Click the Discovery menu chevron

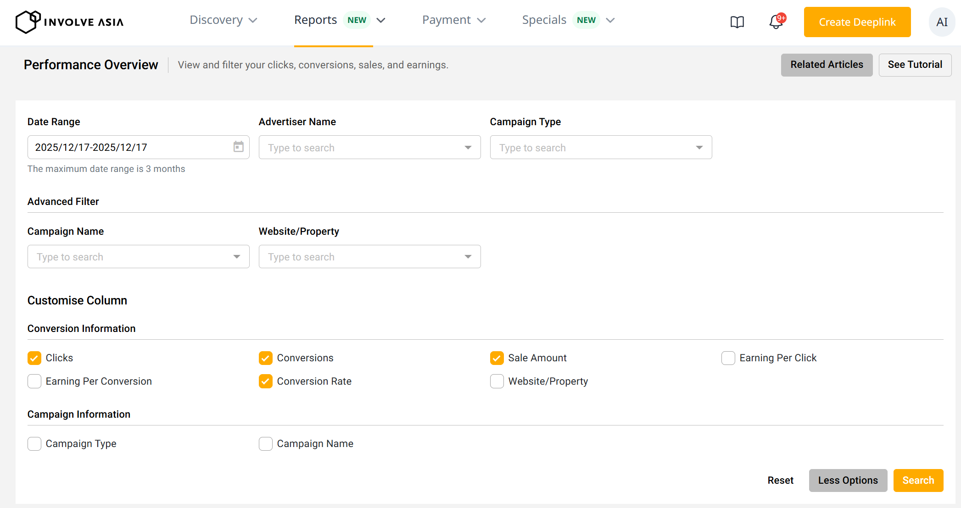[253, 21]
